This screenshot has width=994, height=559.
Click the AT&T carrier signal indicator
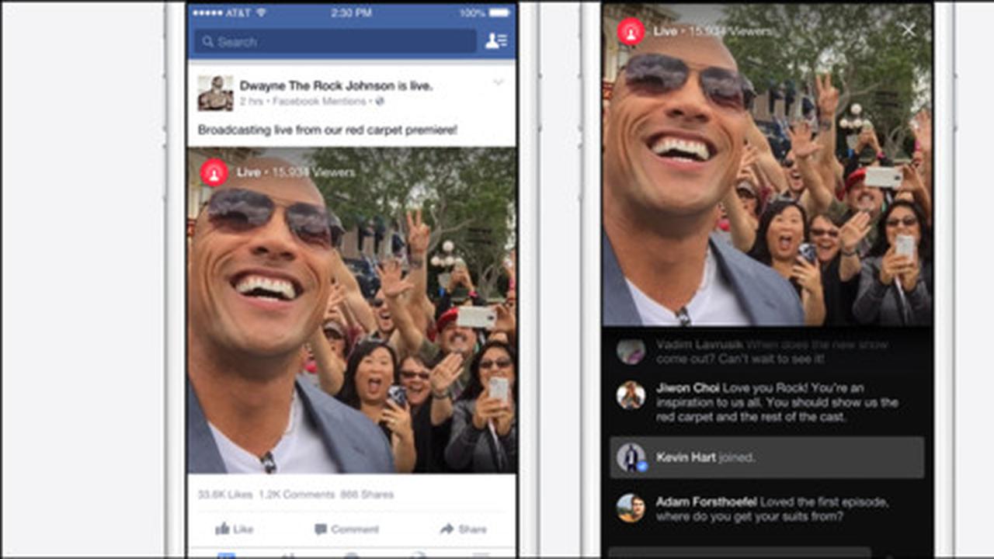click(x=222, y=13)
